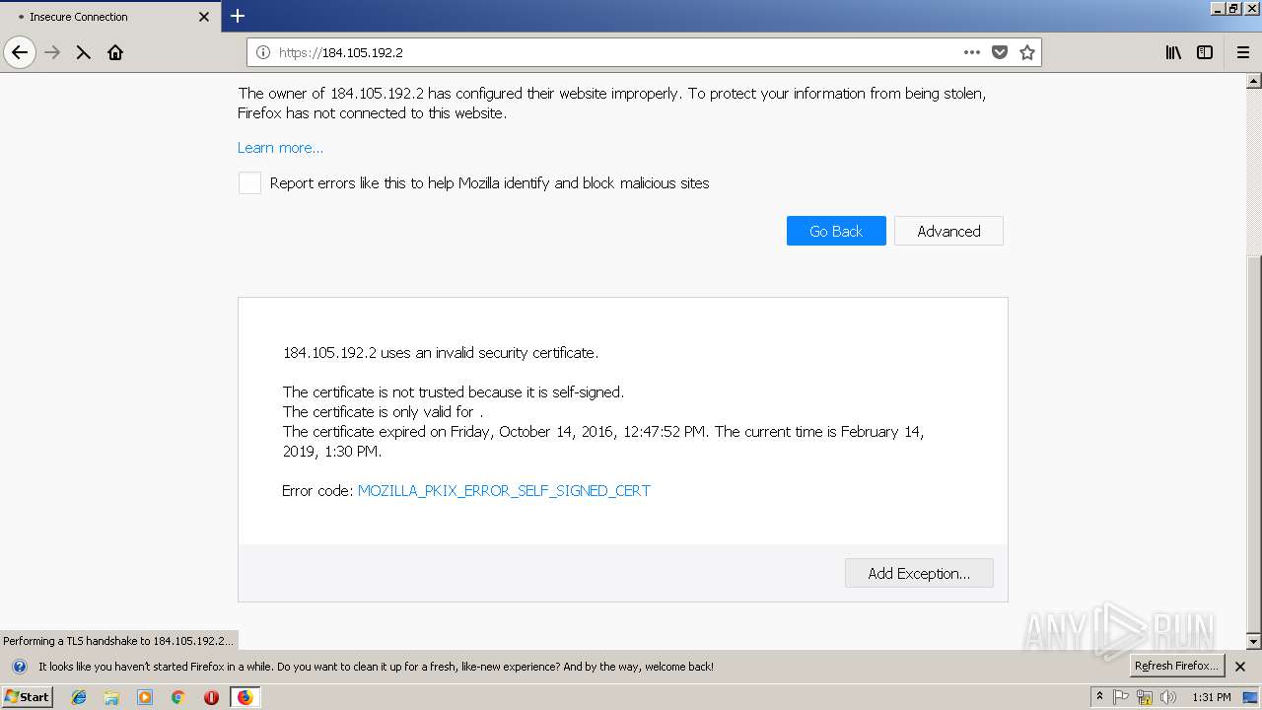The height and width of the screenshot is (710, 1262).
Task: Click the Advanced button
Action: click(x=948, y=231)
